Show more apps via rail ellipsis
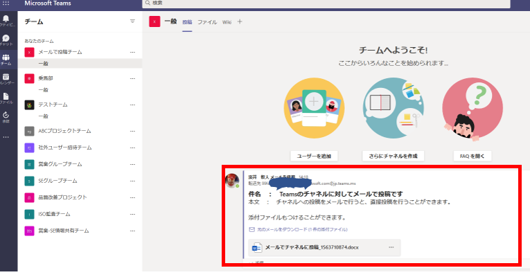530x277 pixels. [6, 137]
